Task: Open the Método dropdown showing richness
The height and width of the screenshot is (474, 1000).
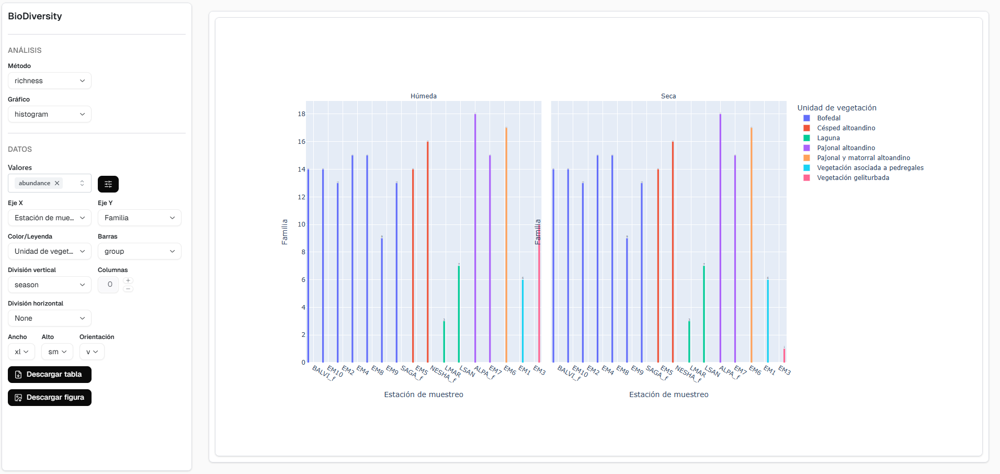Action: [49, 81]
